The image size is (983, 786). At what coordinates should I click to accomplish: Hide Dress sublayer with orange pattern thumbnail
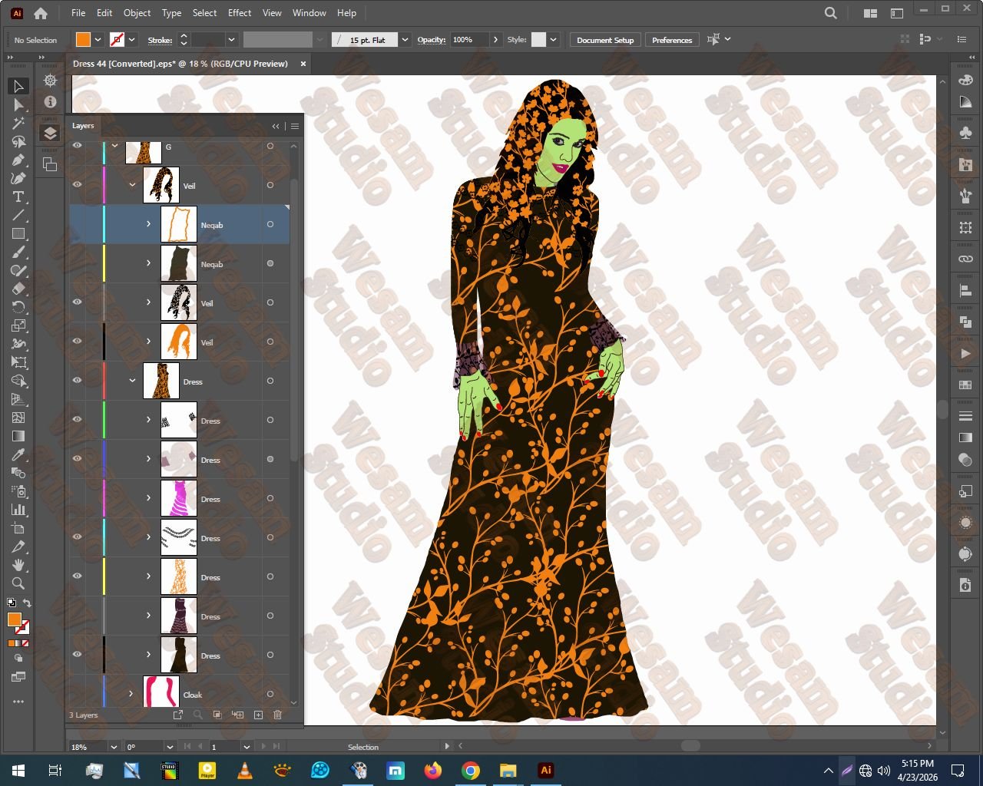click(77, 576)
